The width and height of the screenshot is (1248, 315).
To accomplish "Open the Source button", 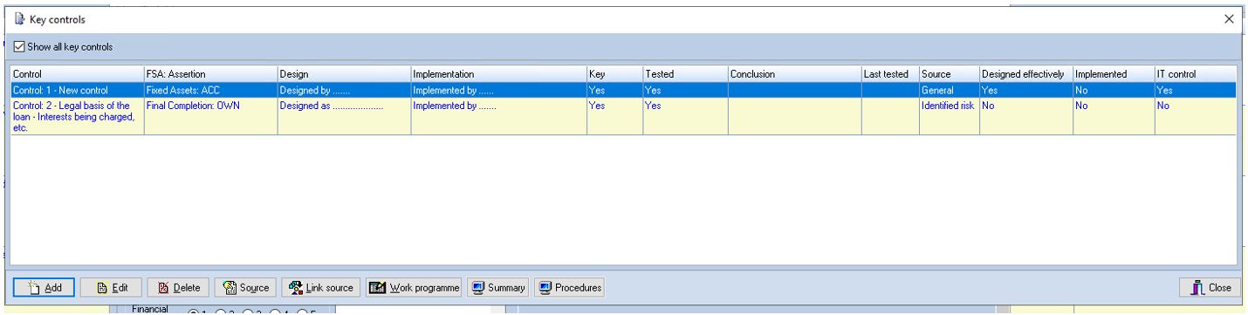I will pyautogui.click(x=245, y=287).
